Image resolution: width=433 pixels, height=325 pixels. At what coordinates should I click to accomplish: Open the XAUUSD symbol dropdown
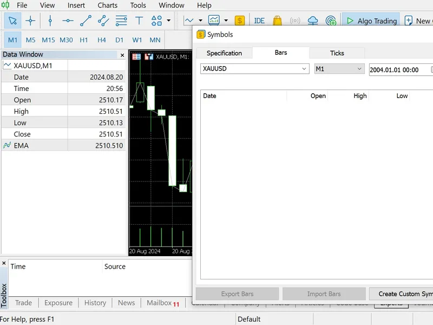click(x=254, y=69)
